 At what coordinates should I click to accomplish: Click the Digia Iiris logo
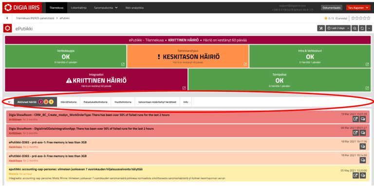click(x=22, y=8)
